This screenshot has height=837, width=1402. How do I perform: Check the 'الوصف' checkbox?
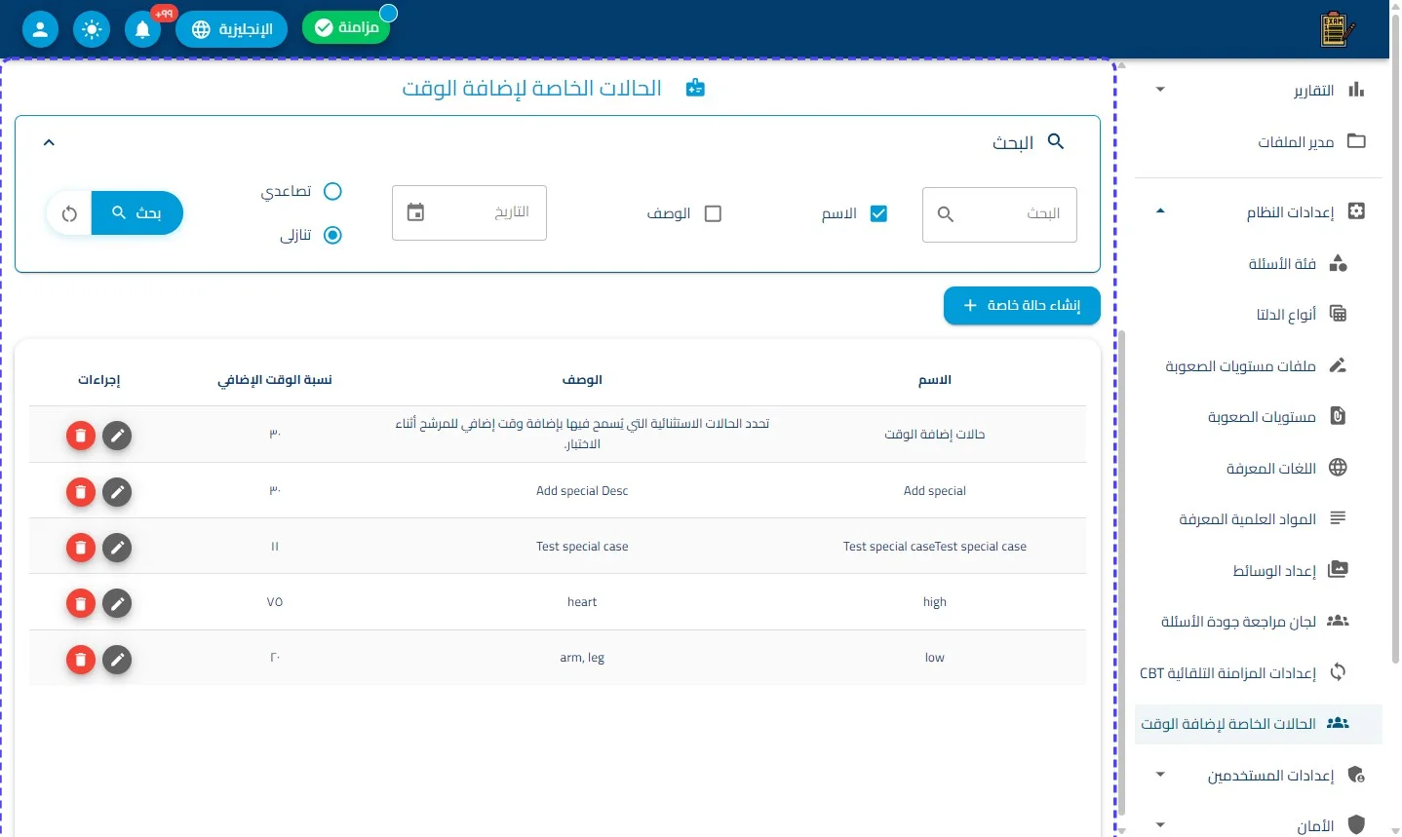click(713, 213)
